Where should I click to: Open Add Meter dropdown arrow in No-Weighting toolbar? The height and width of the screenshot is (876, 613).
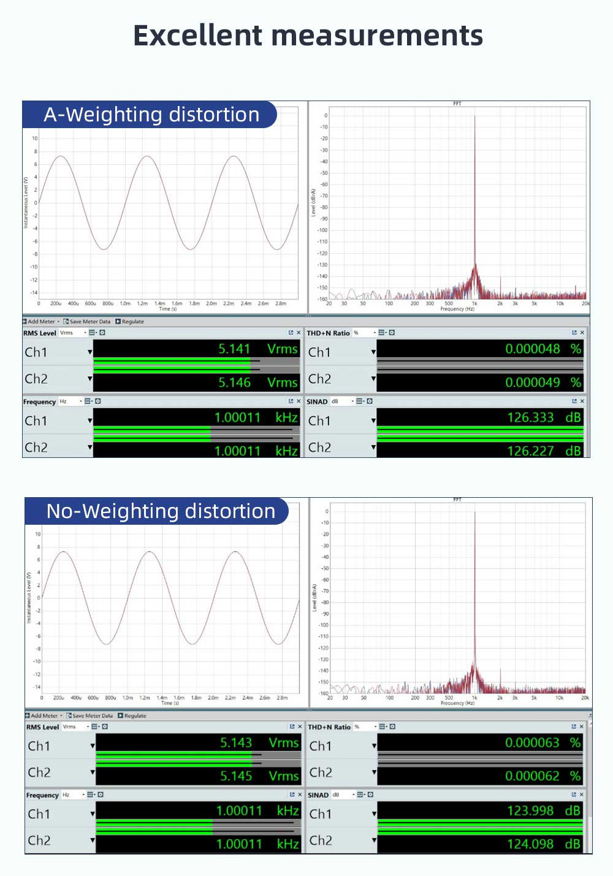tap(61, 715)
